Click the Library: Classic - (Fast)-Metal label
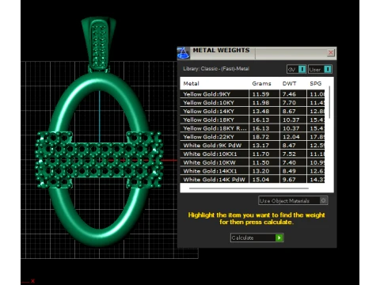 click(x=216, y=69)
